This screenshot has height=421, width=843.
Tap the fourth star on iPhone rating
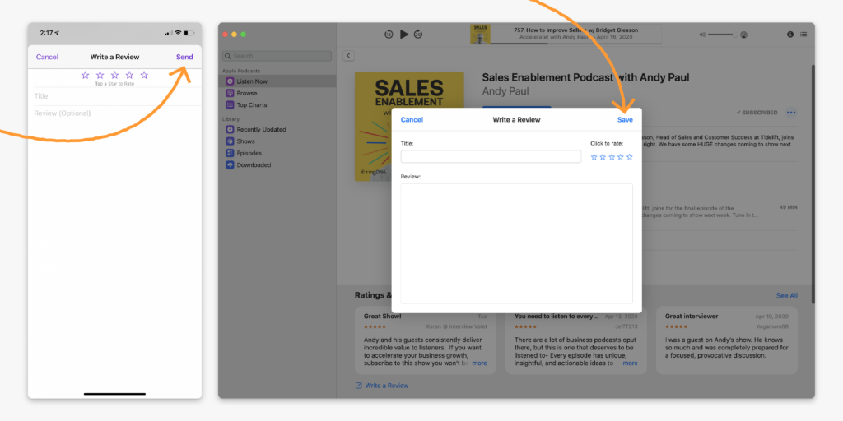click(129, 75)
